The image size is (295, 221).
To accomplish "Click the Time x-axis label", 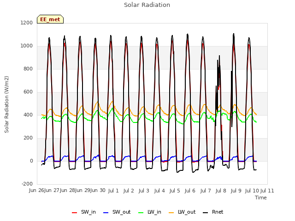I will [x=261, y=198].
